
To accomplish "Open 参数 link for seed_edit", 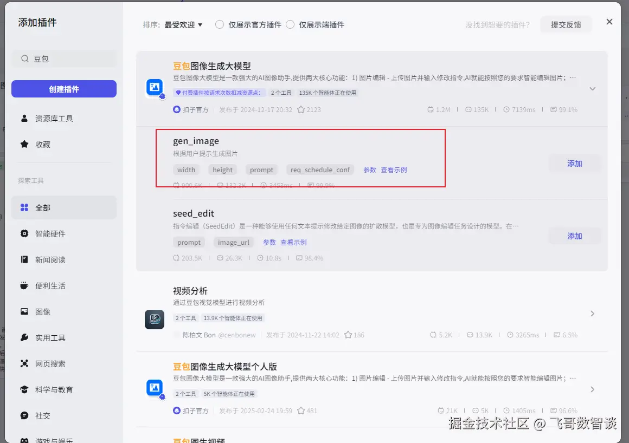I will pos(269,242).
